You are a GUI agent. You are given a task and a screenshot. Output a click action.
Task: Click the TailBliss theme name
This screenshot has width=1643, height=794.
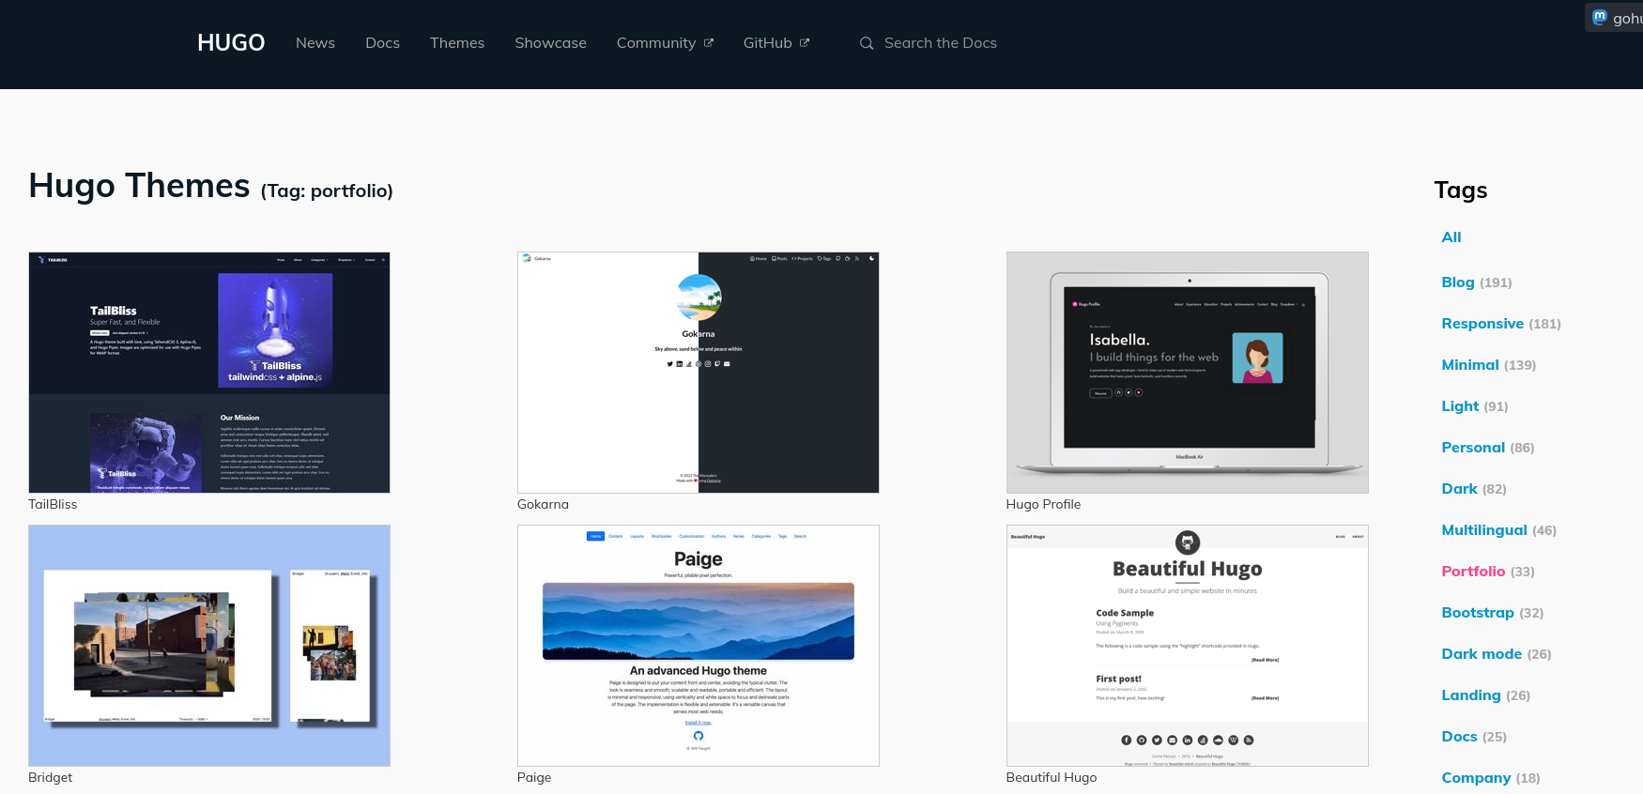pyautogui.click(x=53, y=504)
